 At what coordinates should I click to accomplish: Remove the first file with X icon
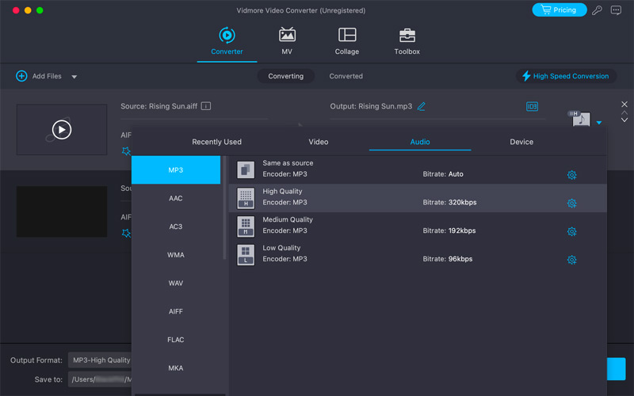[624, 105]
